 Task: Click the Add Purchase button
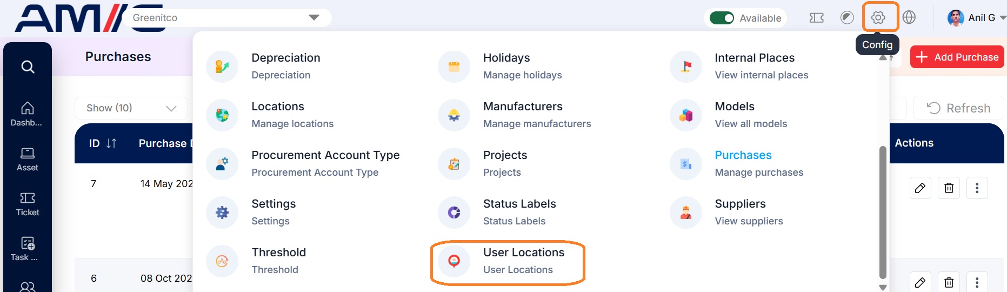tap(957, 57)
